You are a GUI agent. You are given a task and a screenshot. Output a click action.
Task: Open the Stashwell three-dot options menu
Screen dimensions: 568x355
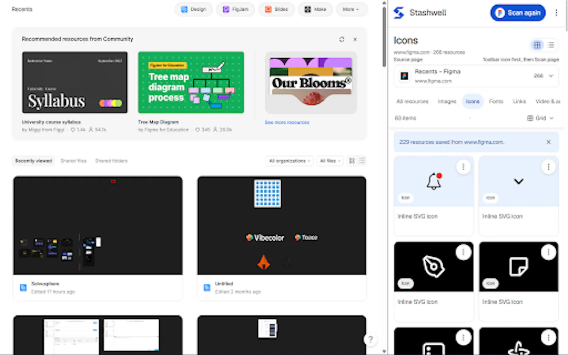point(556,13)
